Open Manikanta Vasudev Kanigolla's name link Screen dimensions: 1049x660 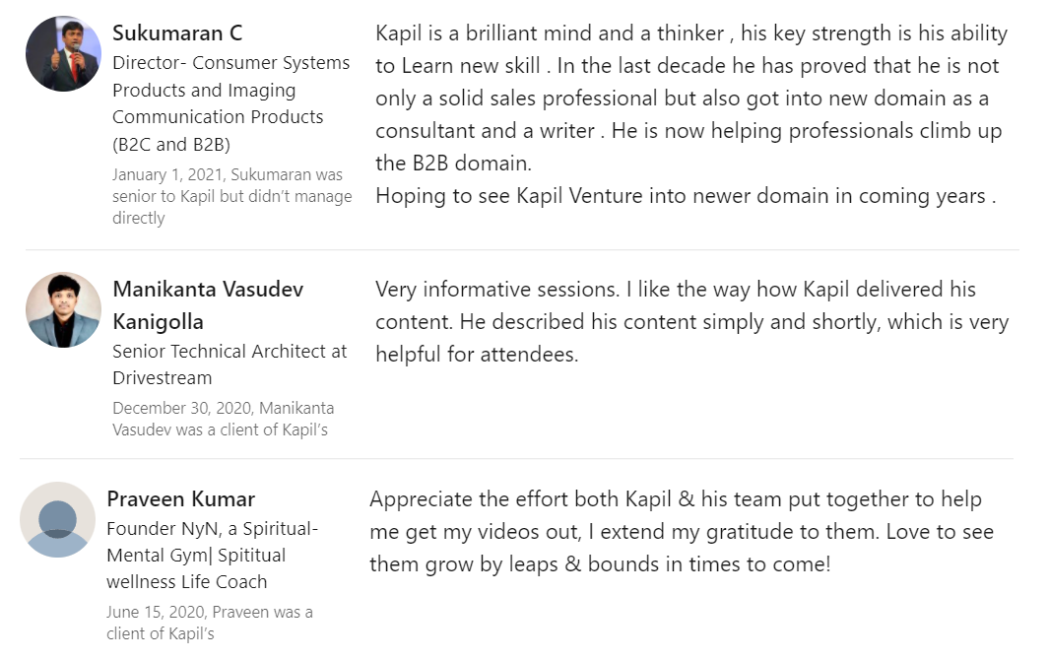(208, 290)
